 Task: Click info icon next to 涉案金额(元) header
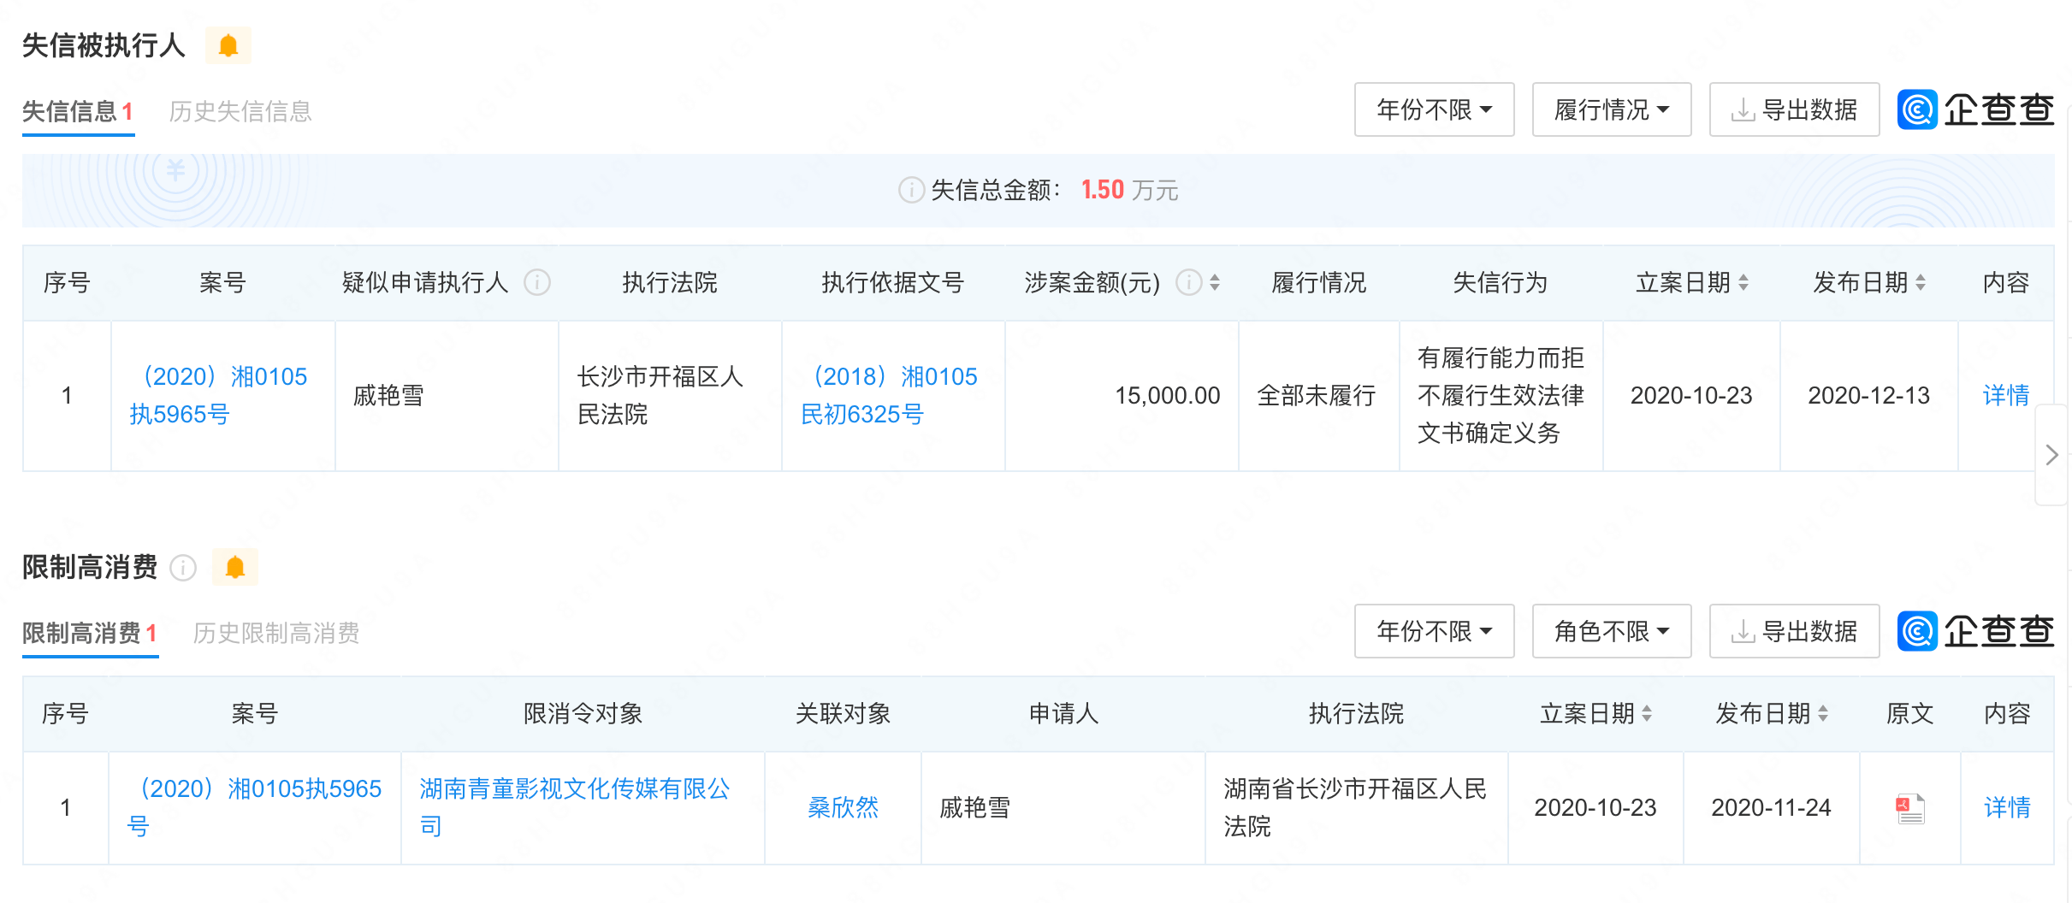(x=1189, y=282)
